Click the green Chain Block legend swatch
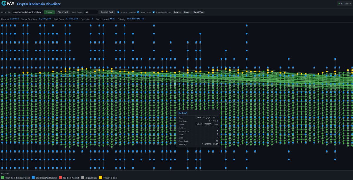 pyautogui.click(x=3, y=178)
